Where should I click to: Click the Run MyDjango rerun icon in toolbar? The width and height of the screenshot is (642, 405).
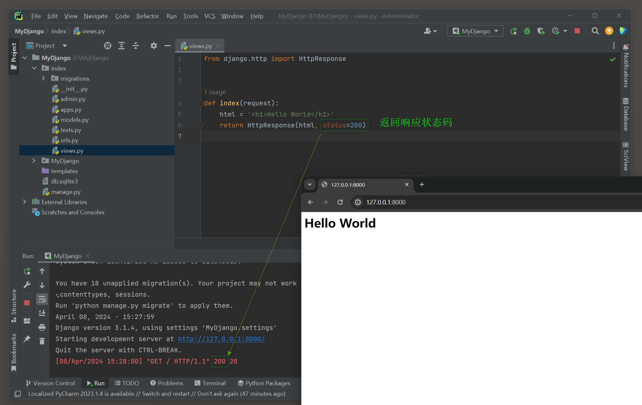[513, 31]
